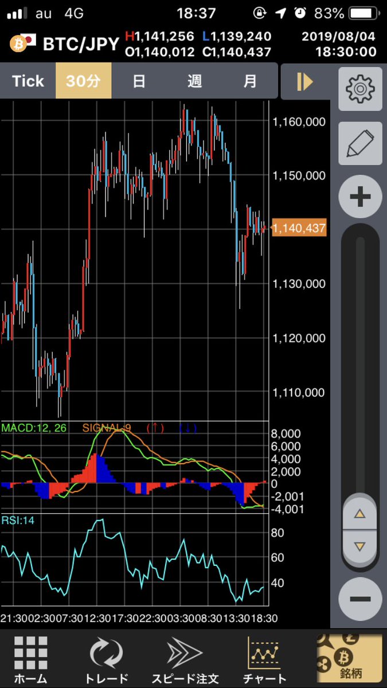Screen dimensions: 387x688
Task: Jump to latest candle arrow button
Action: (304, 81)
